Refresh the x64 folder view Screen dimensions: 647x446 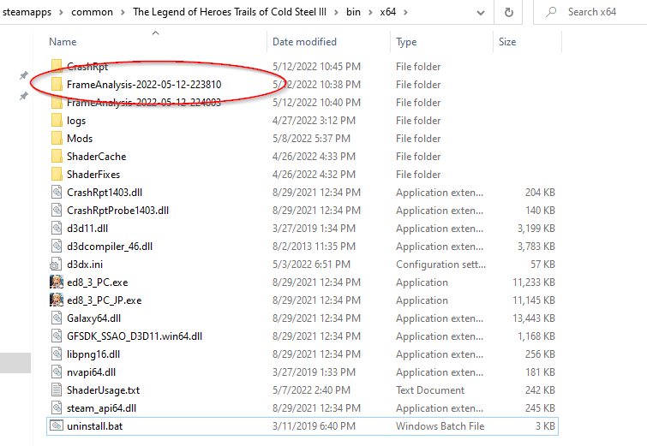click(509, 12)
